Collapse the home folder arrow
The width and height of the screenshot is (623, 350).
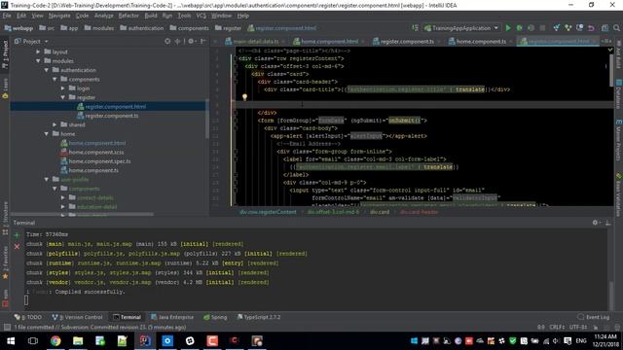point(47,134)
